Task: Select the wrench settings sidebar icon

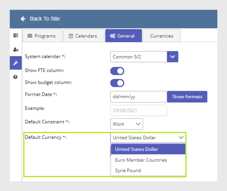Action: coord(15,63)
